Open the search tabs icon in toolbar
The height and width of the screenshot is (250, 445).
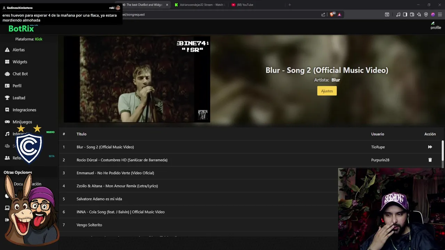point(387,15)
